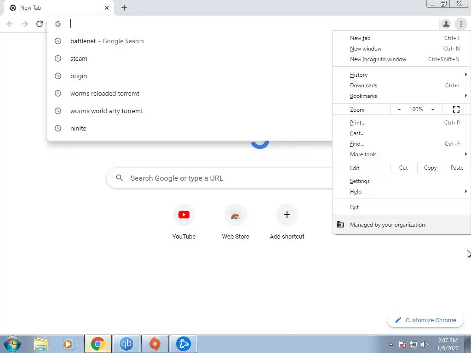Screen dimensions: 471x353
Task: Select the origin suggestion text
Action: coord(79,76)
